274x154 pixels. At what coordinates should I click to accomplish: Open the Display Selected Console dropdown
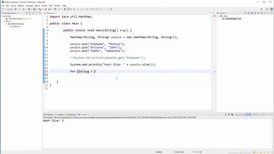point(260,115)
